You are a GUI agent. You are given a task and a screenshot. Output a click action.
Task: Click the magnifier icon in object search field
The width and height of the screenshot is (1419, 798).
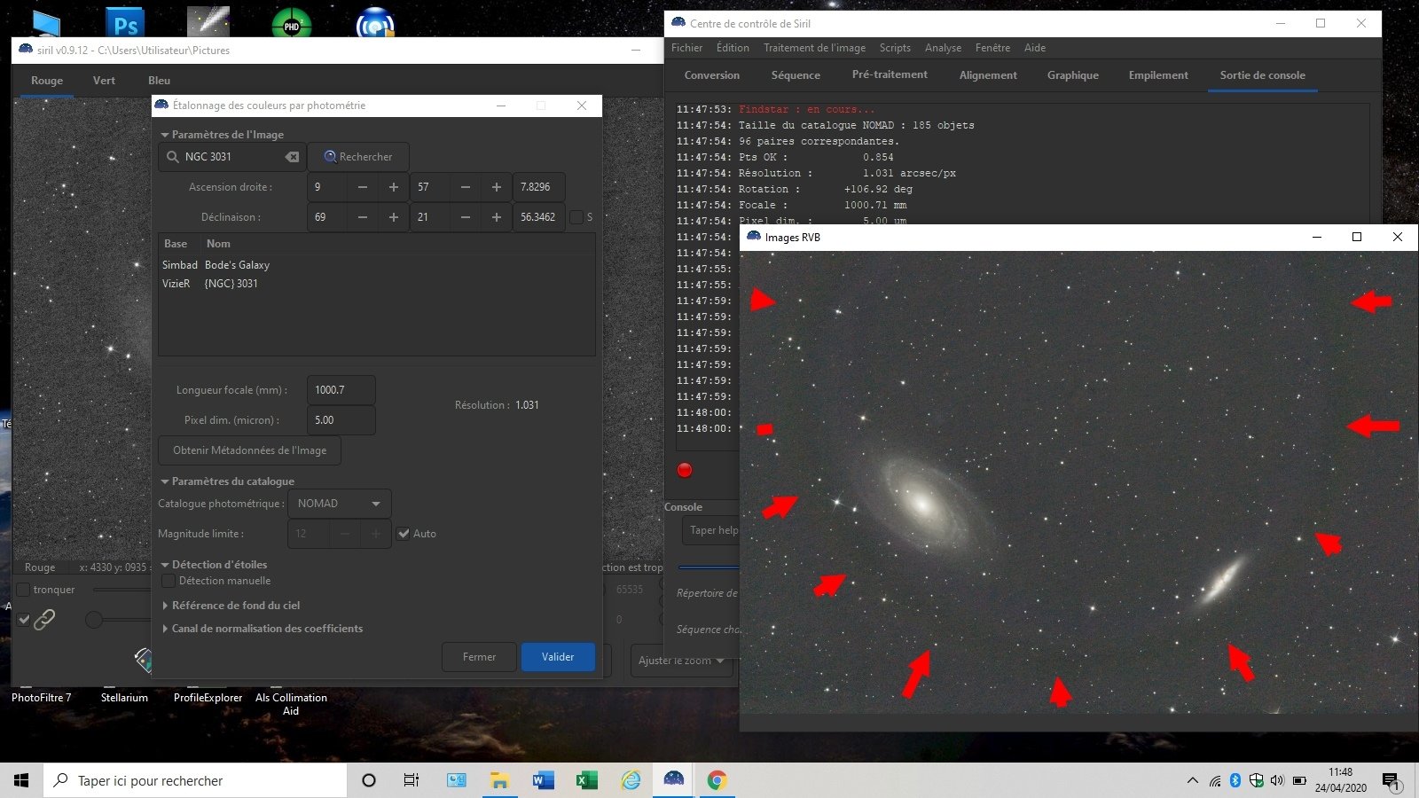[x=173, y=157]
